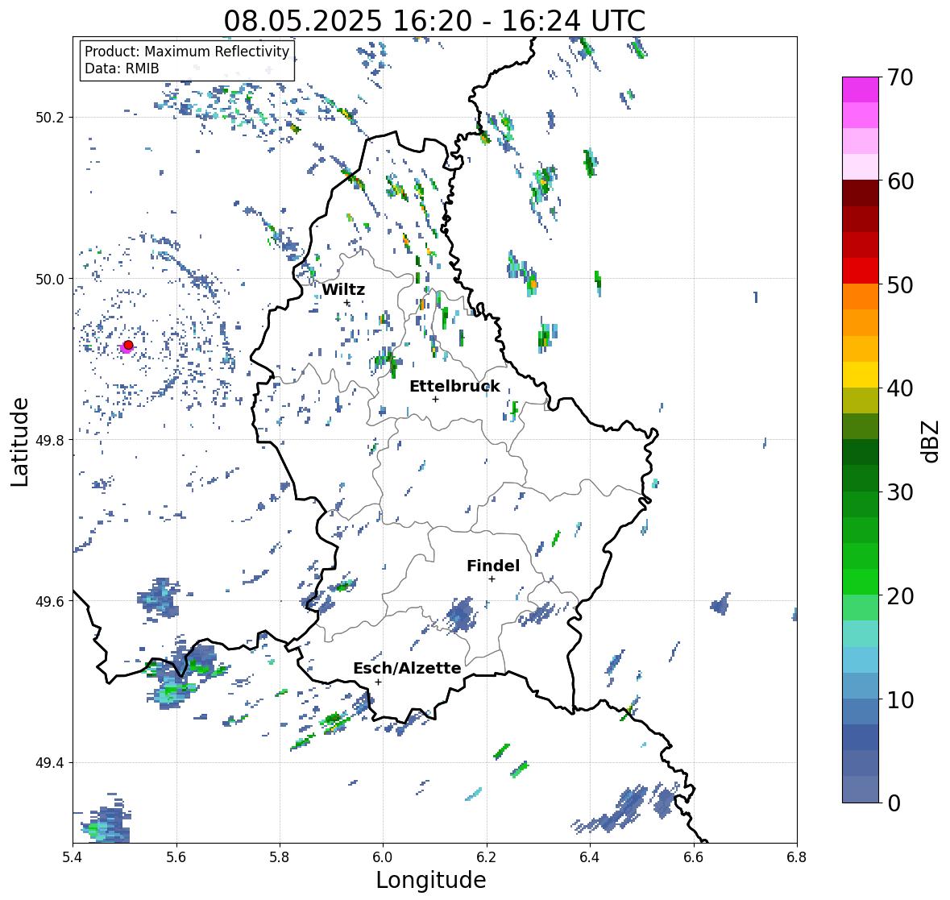Click the plot title date 08.05.2025
The height and width of the screenshot is (900, 950).
point(303,21)
